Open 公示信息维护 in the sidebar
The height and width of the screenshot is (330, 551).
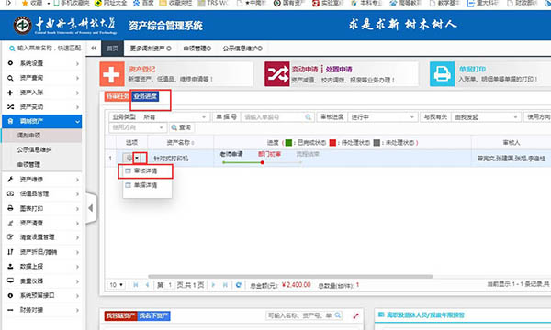[x=34, y=149]
